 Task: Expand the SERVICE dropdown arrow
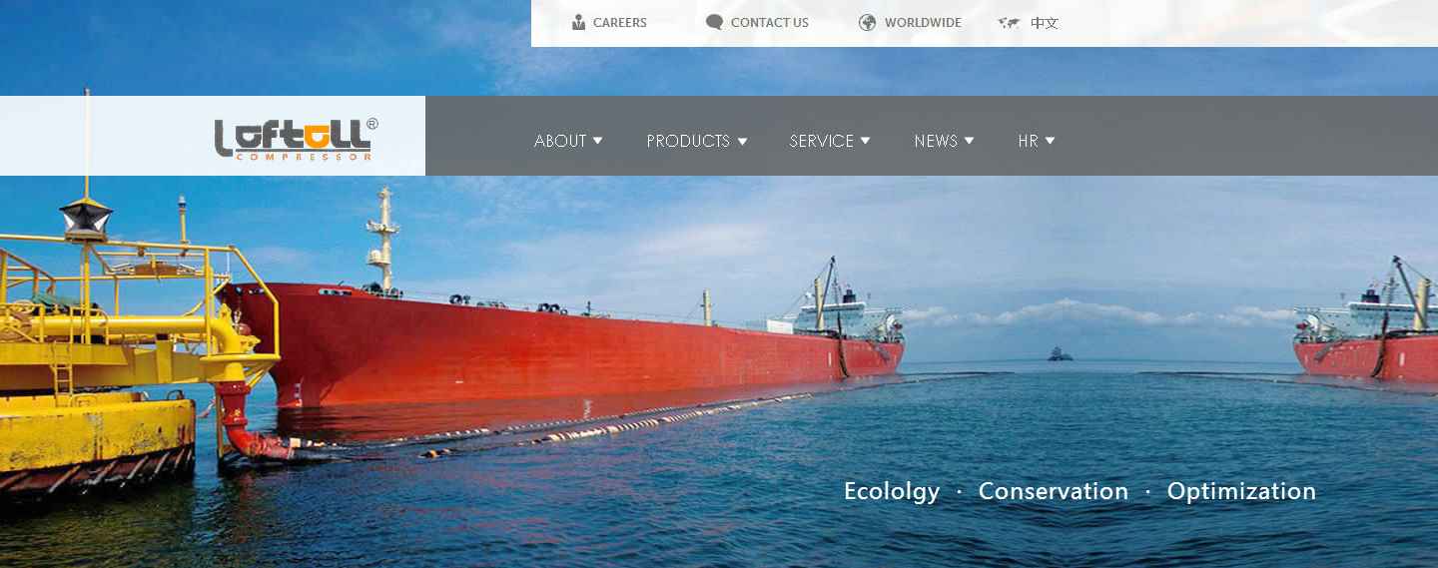pyautogui.click(x=865, y=141)
